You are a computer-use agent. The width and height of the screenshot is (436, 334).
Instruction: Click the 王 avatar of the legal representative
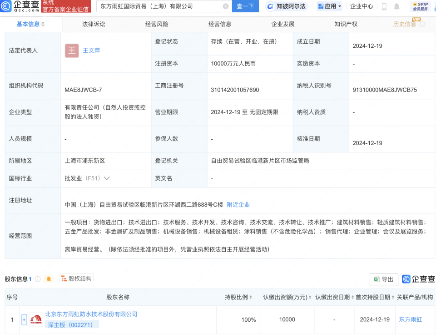point(72,51)
